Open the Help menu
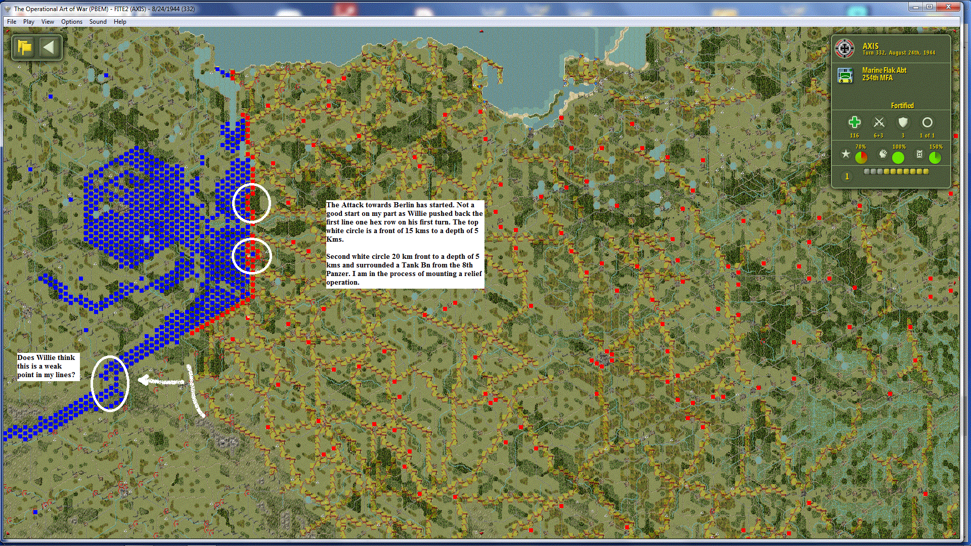This screenshot has width=971, height=546. click(120, 22)
